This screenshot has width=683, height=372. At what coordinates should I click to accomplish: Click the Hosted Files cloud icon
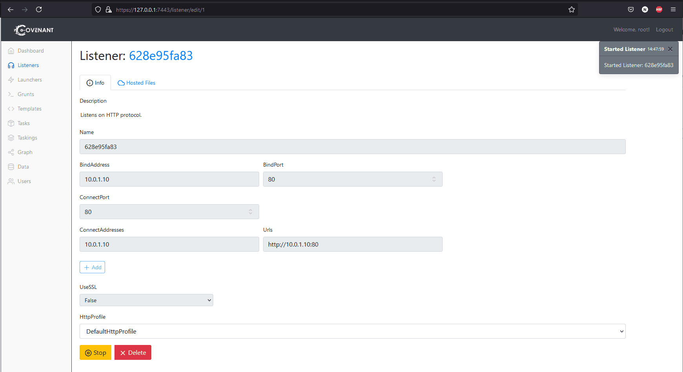point(121,83)
